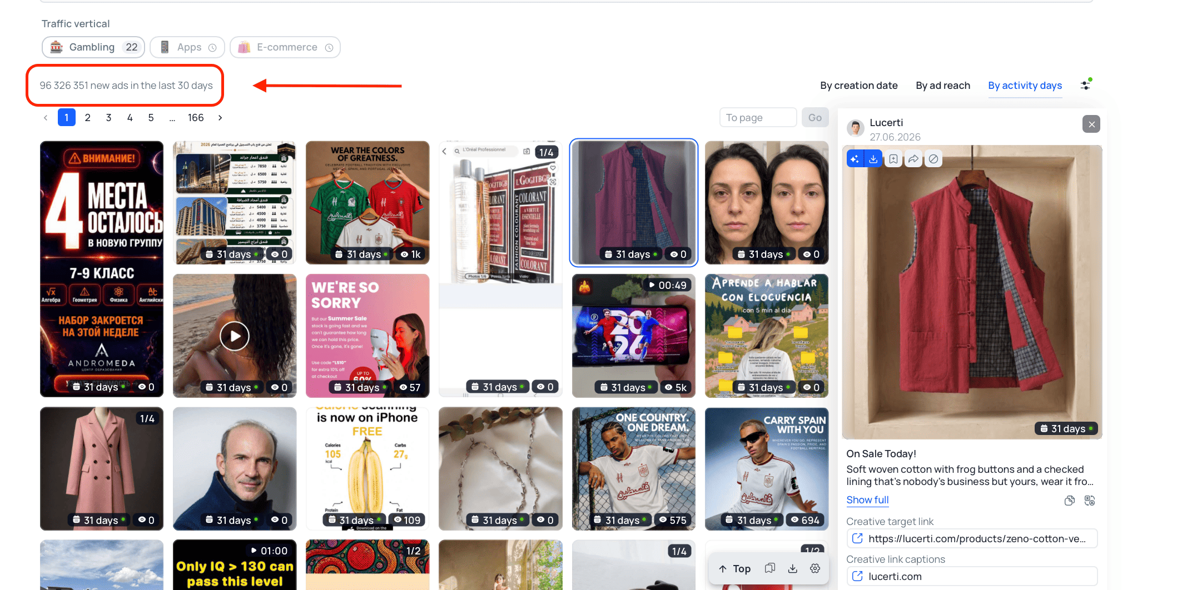Go to next page arrow
The width and height of the screenshot is (1182, 590).
[x=220, y=118]
